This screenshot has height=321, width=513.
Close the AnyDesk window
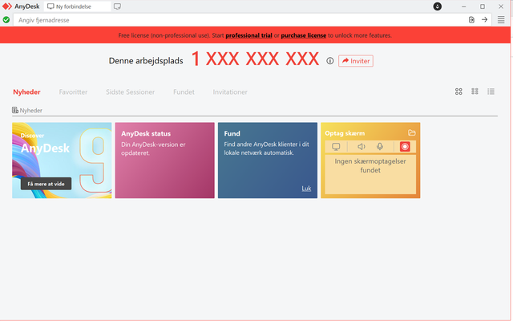point(501,6)
